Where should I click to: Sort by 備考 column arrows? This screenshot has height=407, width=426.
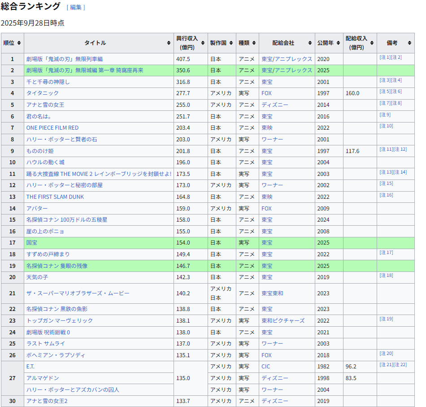pos(409,43)
